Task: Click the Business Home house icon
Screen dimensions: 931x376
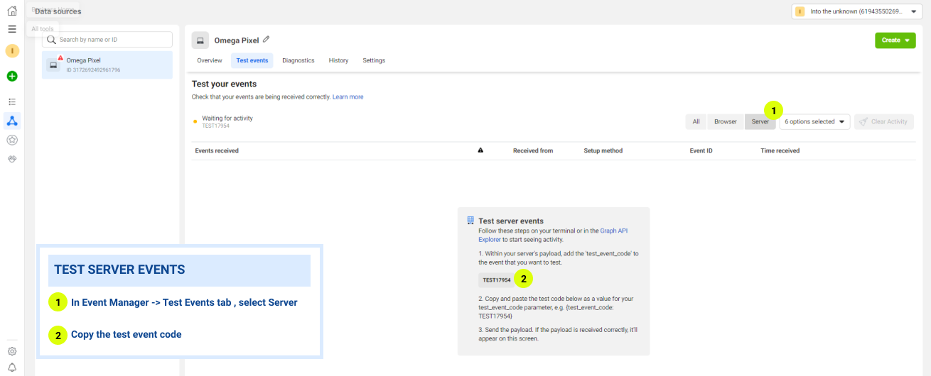Action: point(11,11)
